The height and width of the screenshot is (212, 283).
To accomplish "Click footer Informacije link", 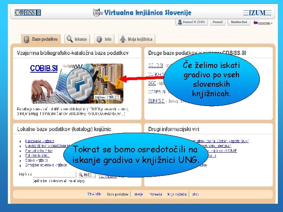I will pyautogui.click(x=155, y=194).
